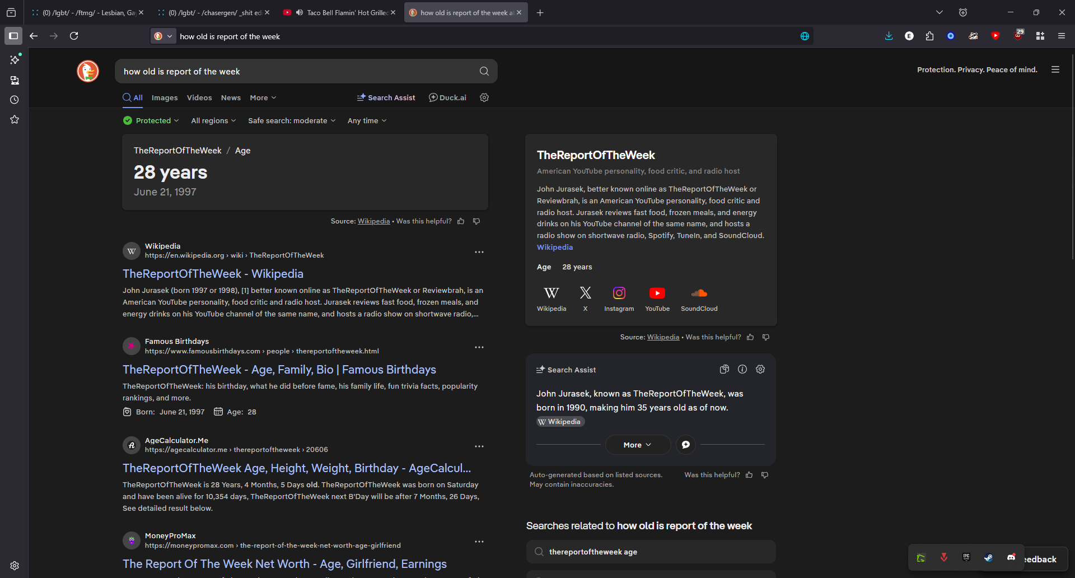Open a new browser tab
Viewport: 1075px width, 578px height.
(540, 12)
